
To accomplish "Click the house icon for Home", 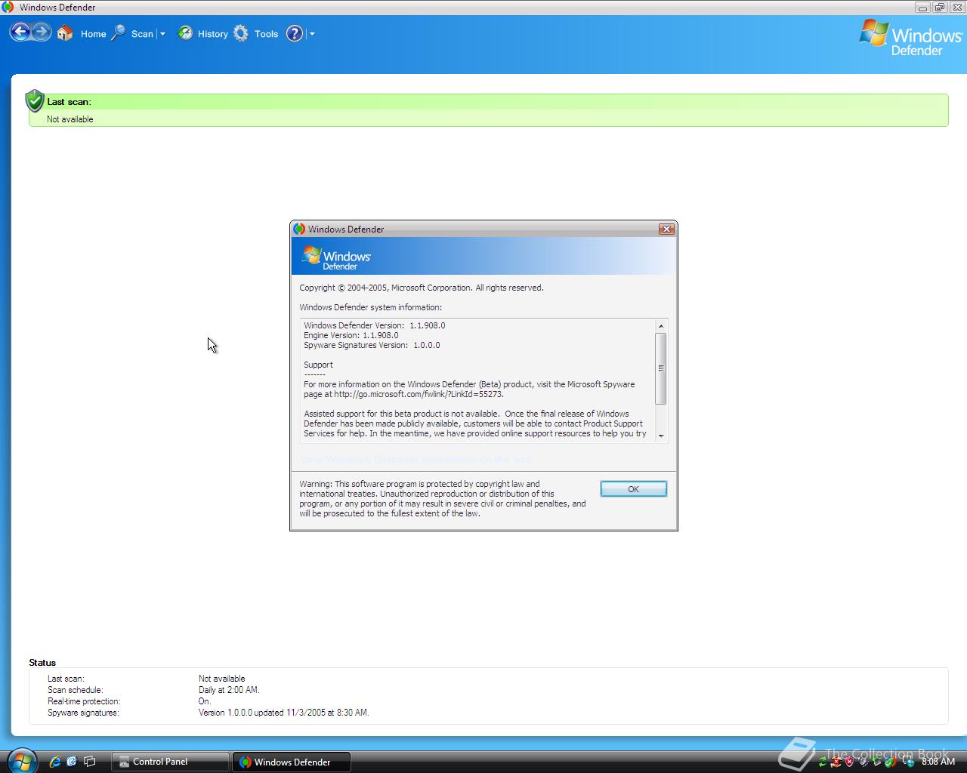I will click(65, 33).
